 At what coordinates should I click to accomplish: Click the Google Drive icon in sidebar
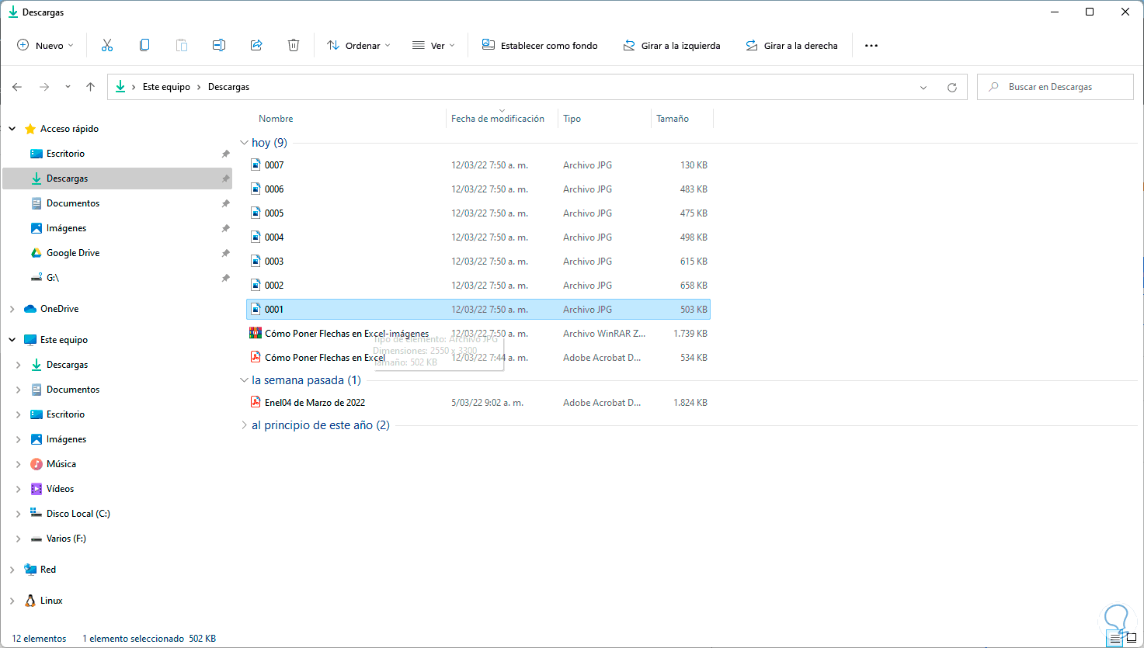[x=36, y=253]
